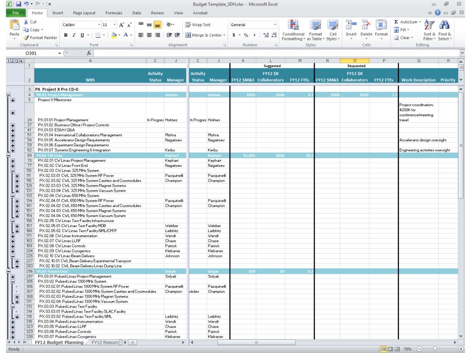Click the Decrease Indent icon

[169, 35]
